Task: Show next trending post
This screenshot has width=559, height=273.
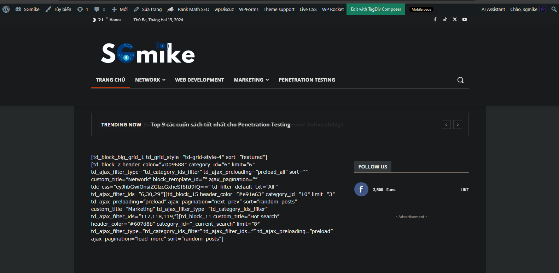Action: 458,125
